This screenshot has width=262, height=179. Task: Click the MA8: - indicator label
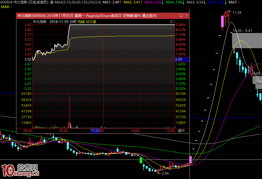pyautogui.click(x=7, y=7)
